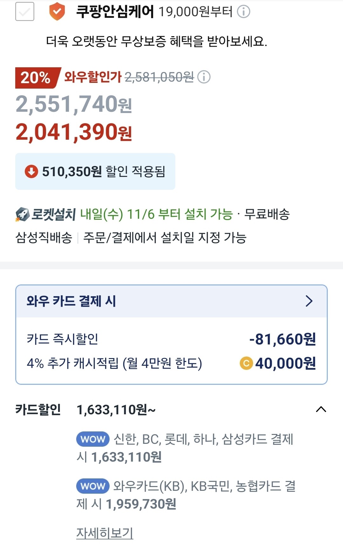Open info icon next to 19,000원부터
This screenshot has height=547, width=343.
244,12
